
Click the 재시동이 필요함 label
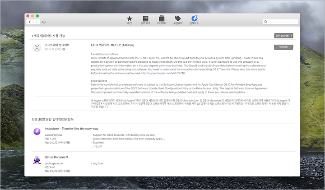pos(53,49)
